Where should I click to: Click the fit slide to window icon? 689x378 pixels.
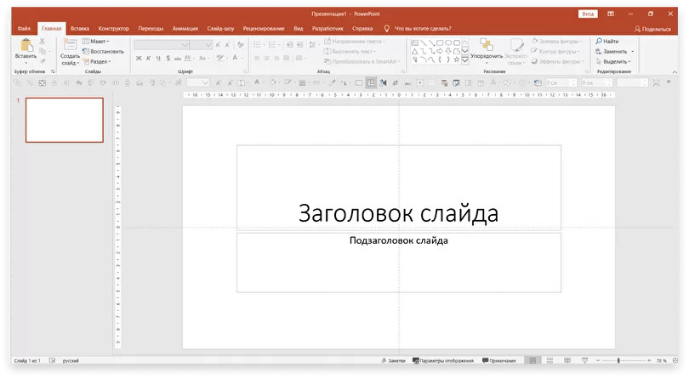[676, 361]
